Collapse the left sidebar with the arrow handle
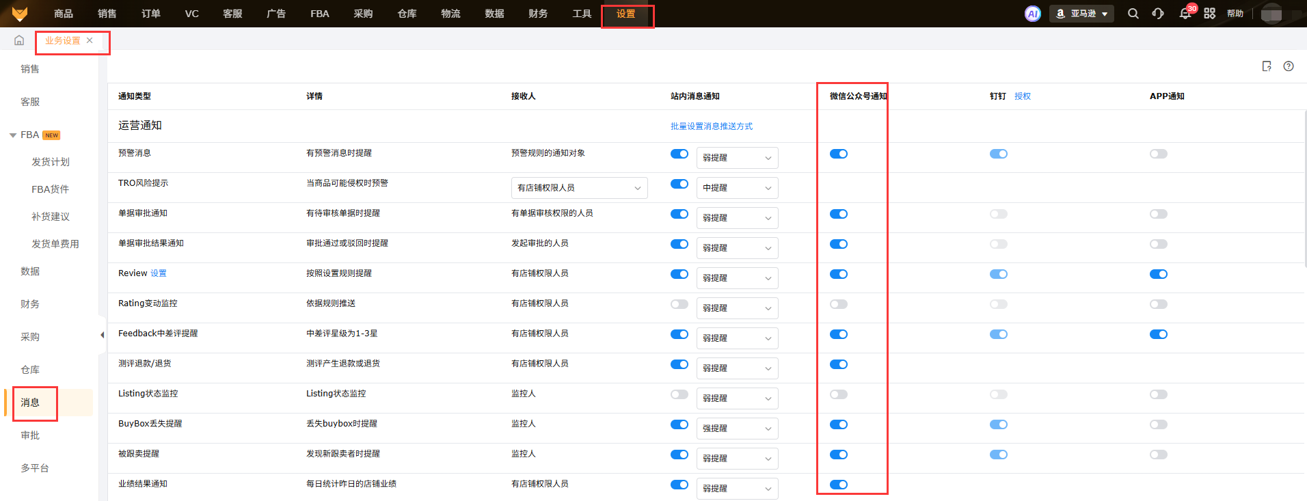Screen dimensions: 1307x501 coord(102,335)
